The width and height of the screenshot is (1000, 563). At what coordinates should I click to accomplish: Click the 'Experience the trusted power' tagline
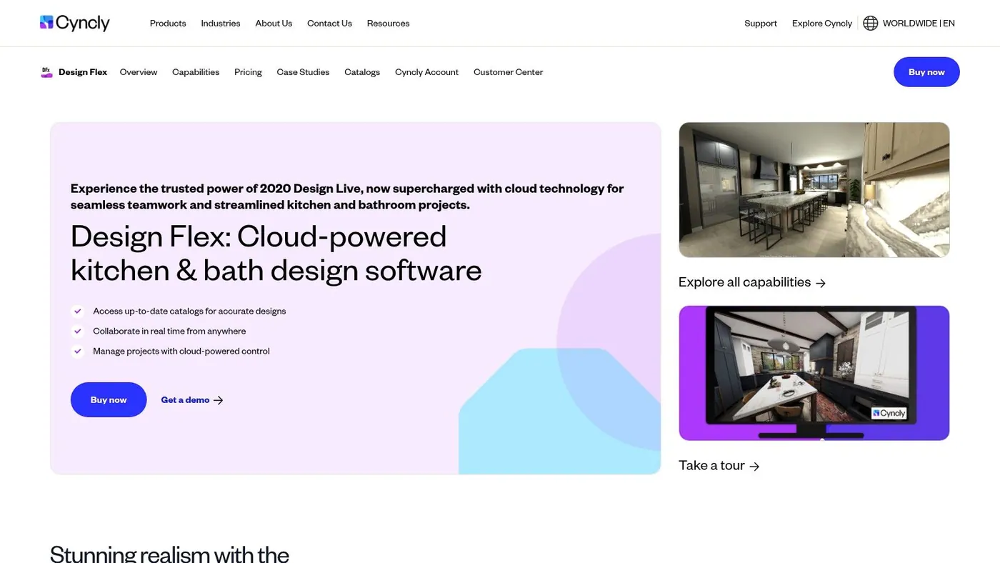[347, 196]
